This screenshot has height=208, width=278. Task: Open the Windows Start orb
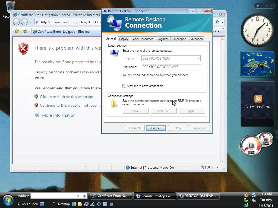8,200
